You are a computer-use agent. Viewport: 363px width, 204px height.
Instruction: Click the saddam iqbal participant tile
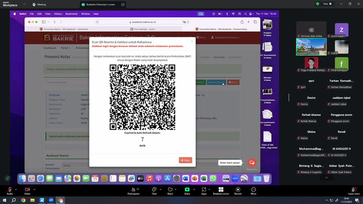tap(341, 101)
